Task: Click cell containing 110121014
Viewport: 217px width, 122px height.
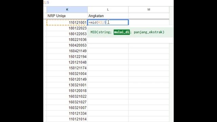Action: [x=67, y=119]
